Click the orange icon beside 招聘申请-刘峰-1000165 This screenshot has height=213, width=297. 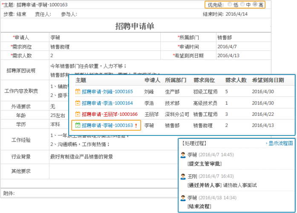pyautogui.click(x=78, y=92)
